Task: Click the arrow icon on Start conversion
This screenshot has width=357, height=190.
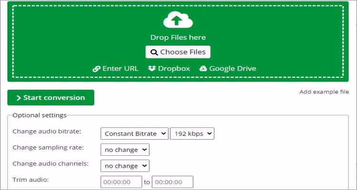Action: click(19, 98)
